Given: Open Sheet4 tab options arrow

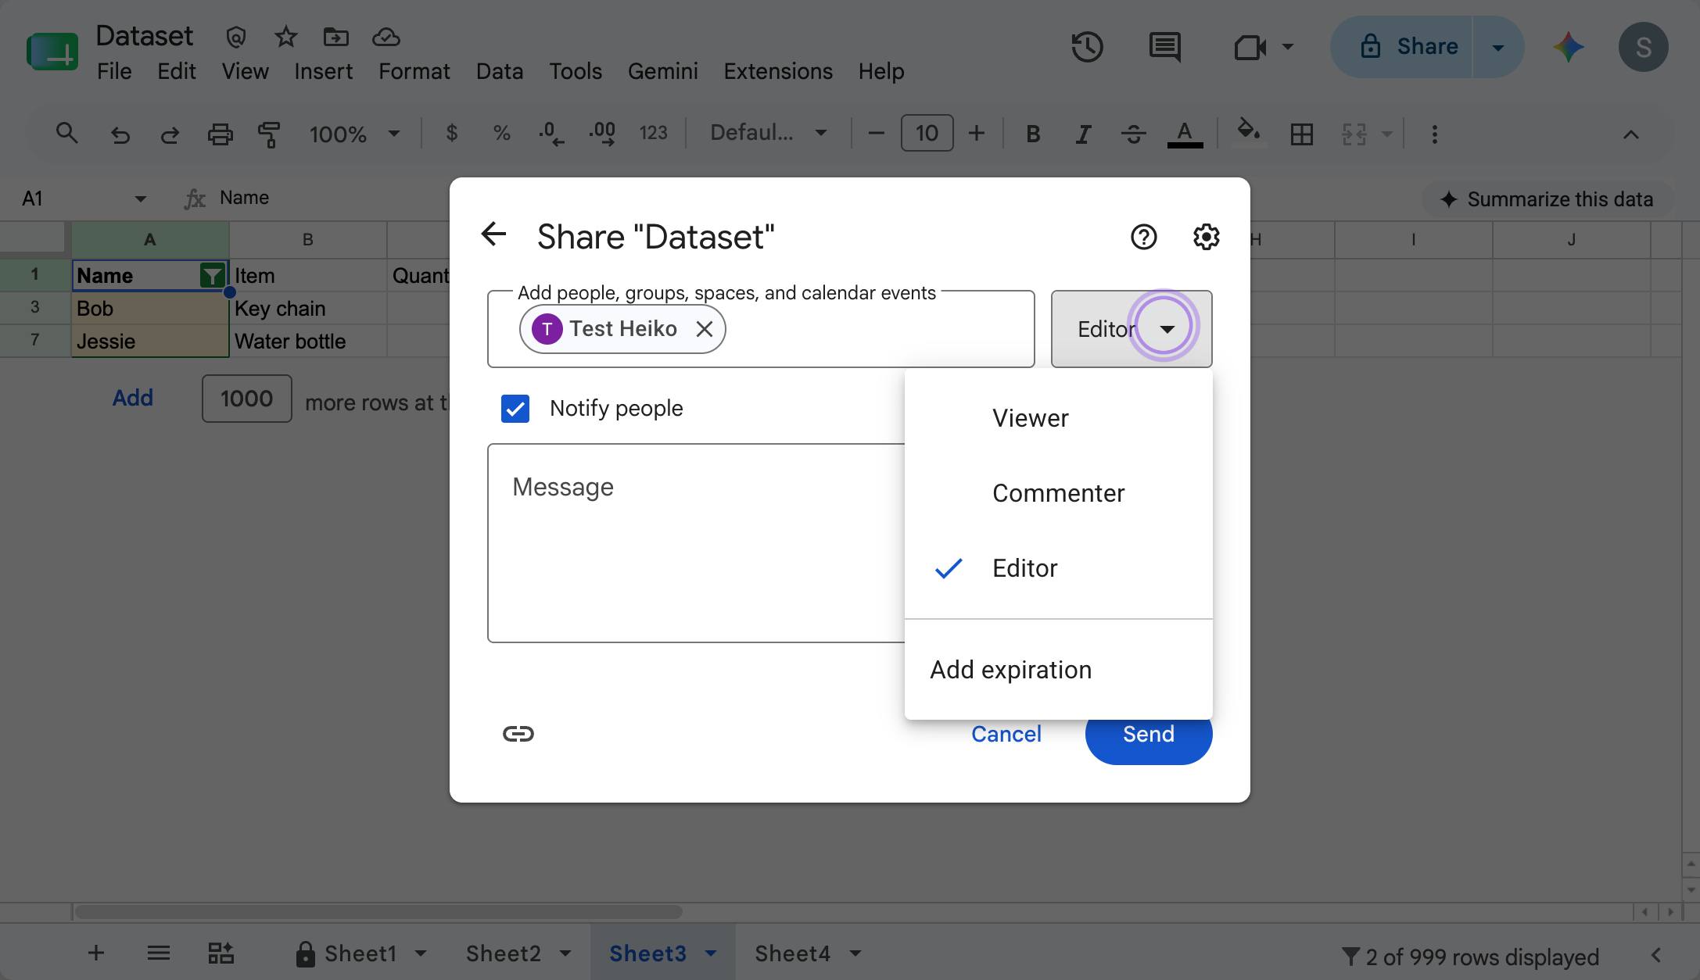Looking at the screenshot, I should click(x=855, y=953).
